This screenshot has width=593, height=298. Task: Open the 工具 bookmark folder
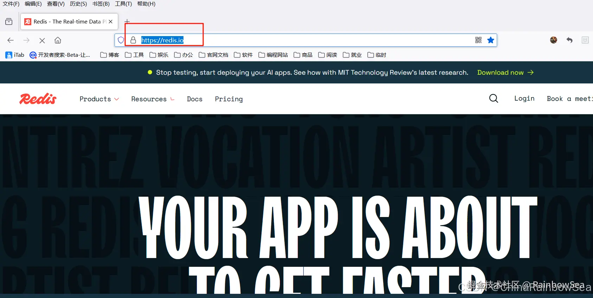coord(134,55)
